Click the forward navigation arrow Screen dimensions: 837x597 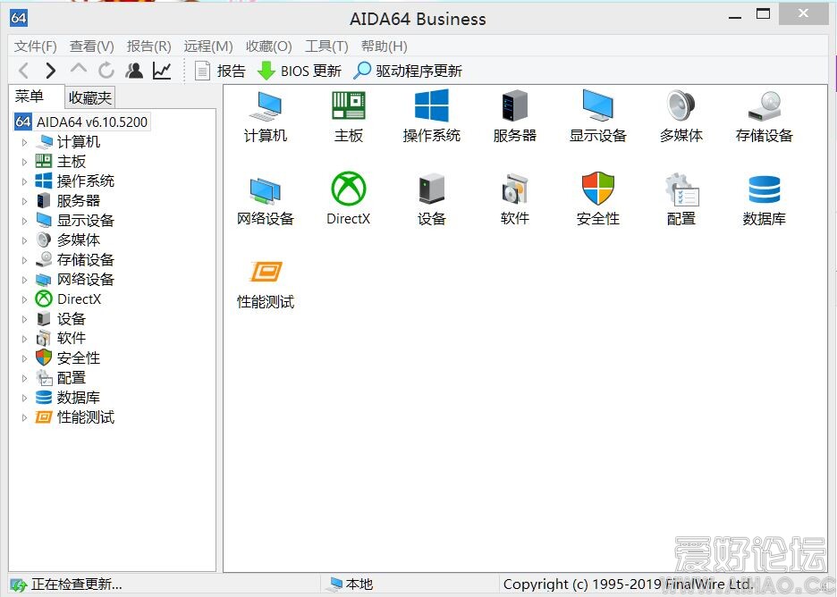click(51, 71)
